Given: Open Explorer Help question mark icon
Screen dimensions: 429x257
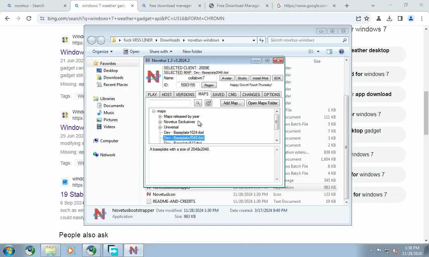Looking at the screenshot, I should click(x=342, y=52).
